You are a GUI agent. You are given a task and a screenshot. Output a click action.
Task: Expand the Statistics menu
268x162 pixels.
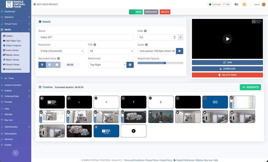(16, 17)
